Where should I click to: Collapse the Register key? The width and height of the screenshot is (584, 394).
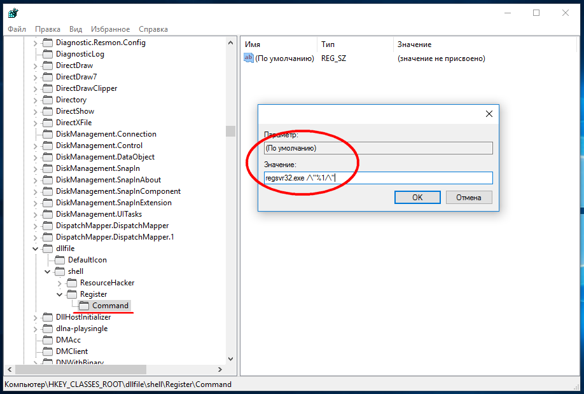point(60,295)
